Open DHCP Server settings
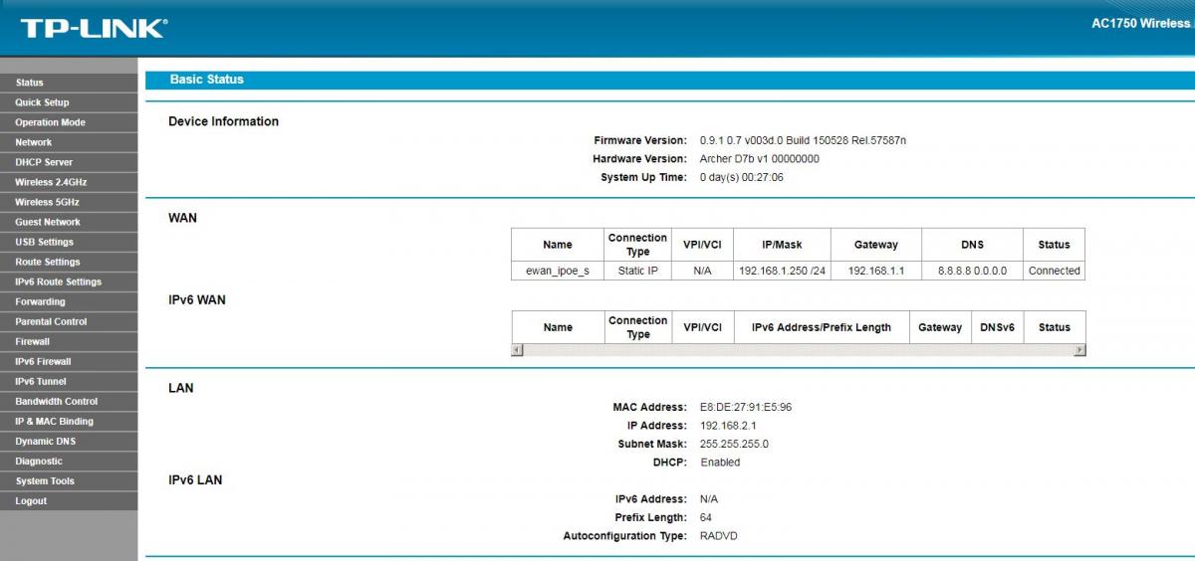The width and height of the screenshot is (1195, 561). click(69, 162)
